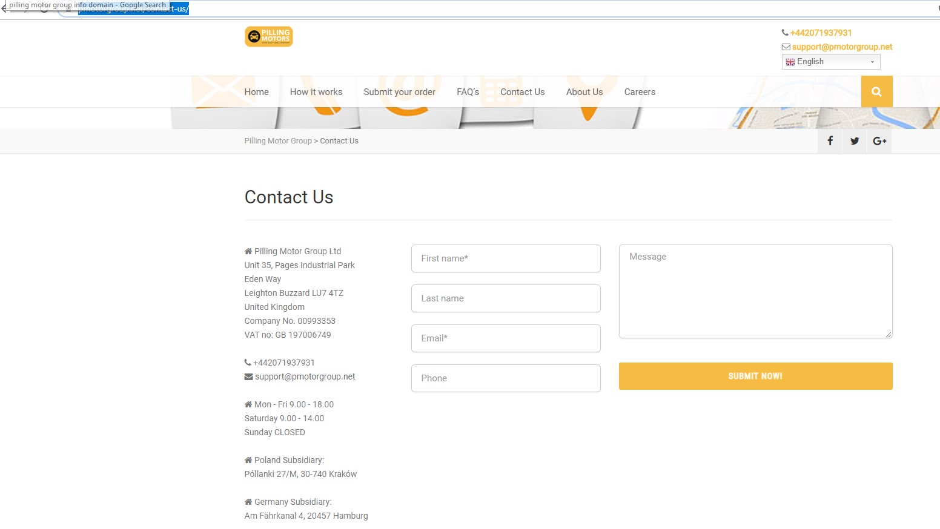The width and height of the screenshot is (940, 529).
Task: Click the SUBMIT NOW! button
Action: click(755, 376)
